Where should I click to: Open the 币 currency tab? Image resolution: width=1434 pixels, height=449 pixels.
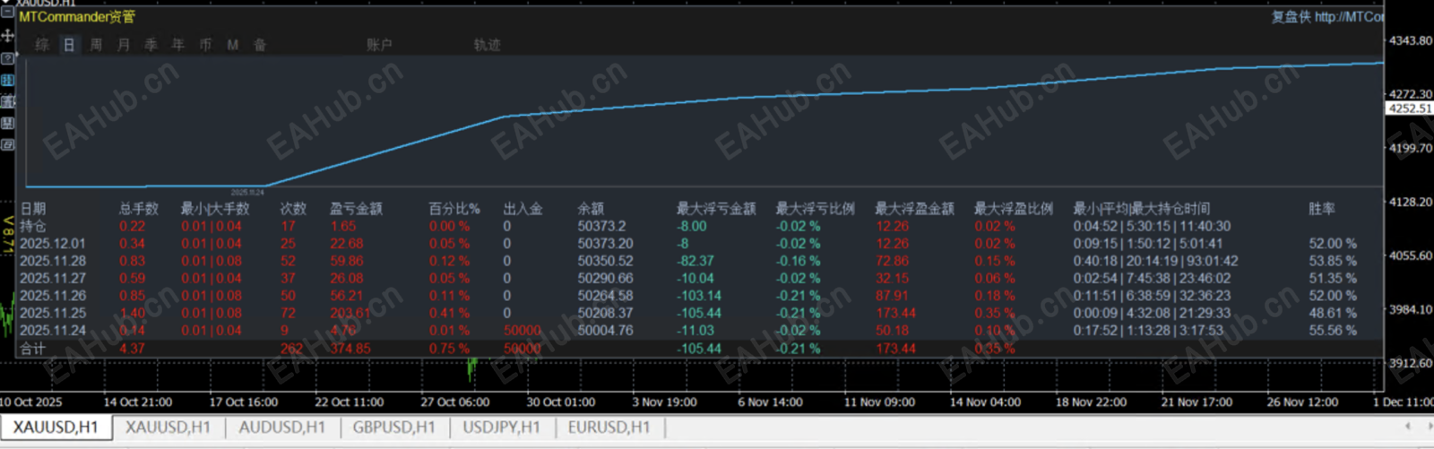(x=205, y=45)
